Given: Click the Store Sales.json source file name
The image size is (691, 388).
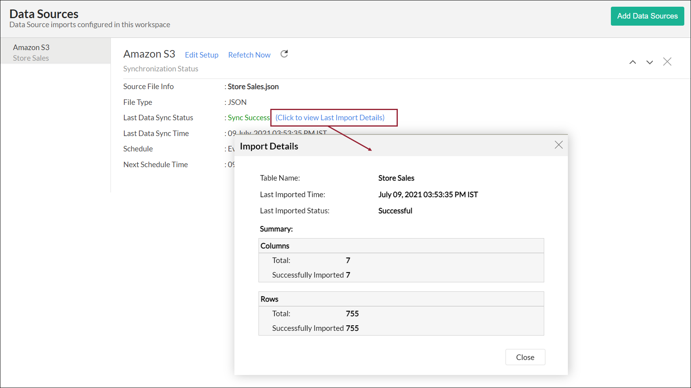Looking at the screenshot, I should pyautogui.click(x=253, y=86).
